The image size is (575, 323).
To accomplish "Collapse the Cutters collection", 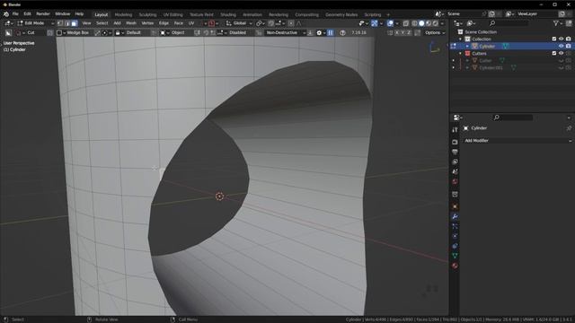I will point(461,54).
